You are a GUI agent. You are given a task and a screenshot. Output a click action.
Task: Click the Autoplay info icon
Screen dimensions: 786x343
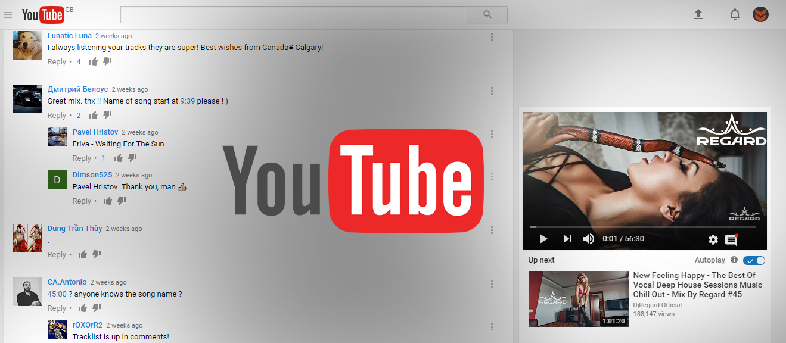(x=734, y=260)
